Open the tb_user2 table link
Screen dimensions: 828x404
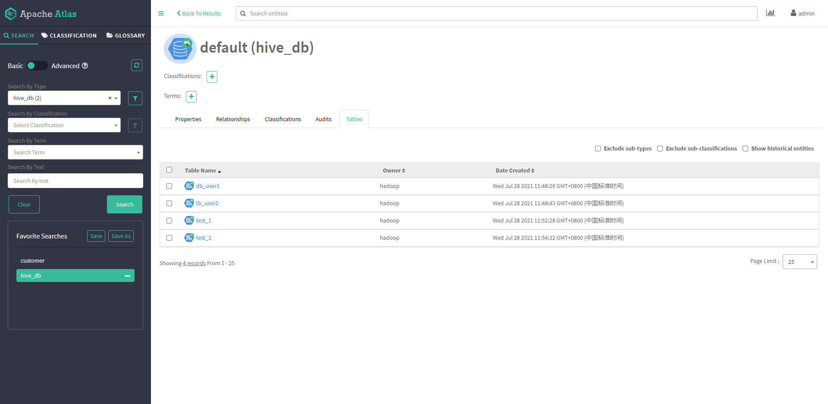(x=207, y=203)
